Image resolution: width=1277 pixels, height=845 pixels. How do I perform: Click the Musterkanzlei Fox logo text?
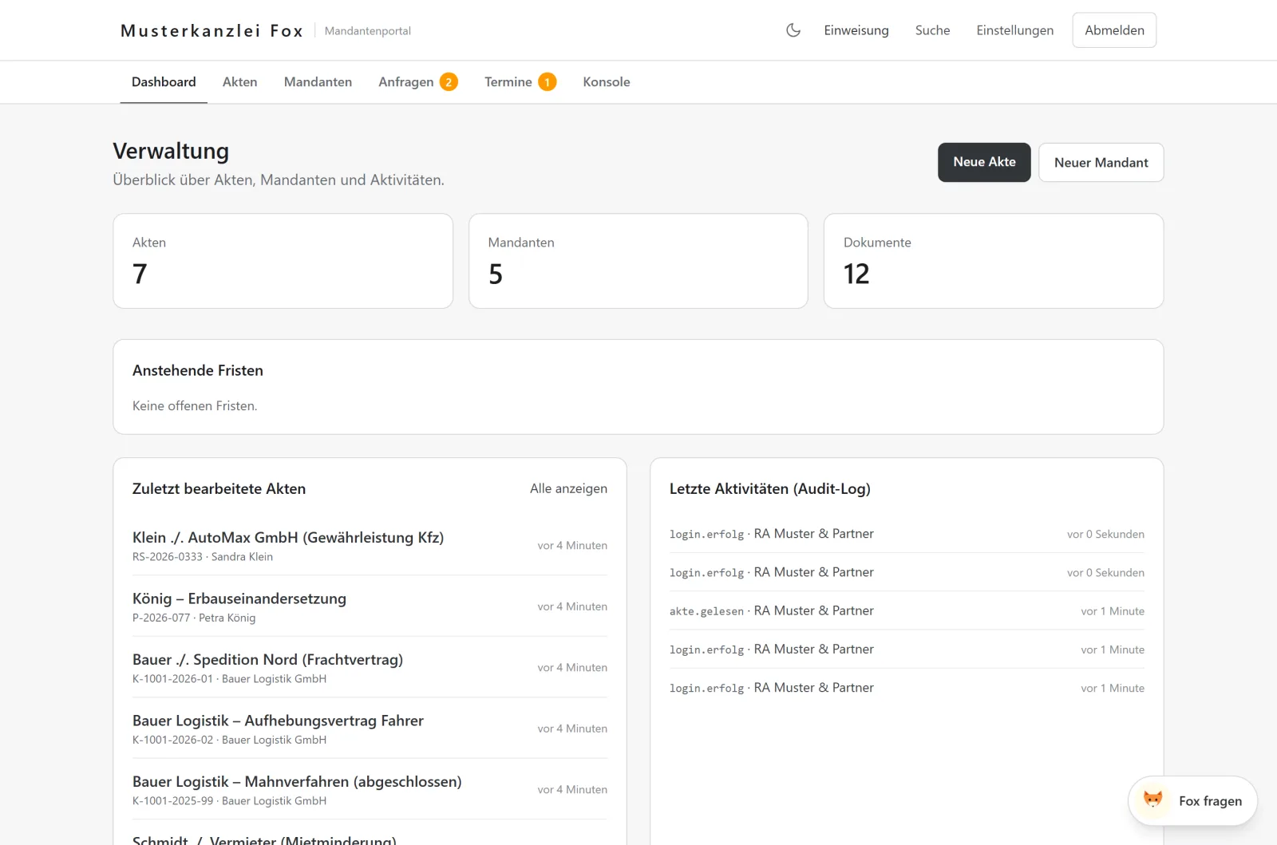tap(212, 30)
